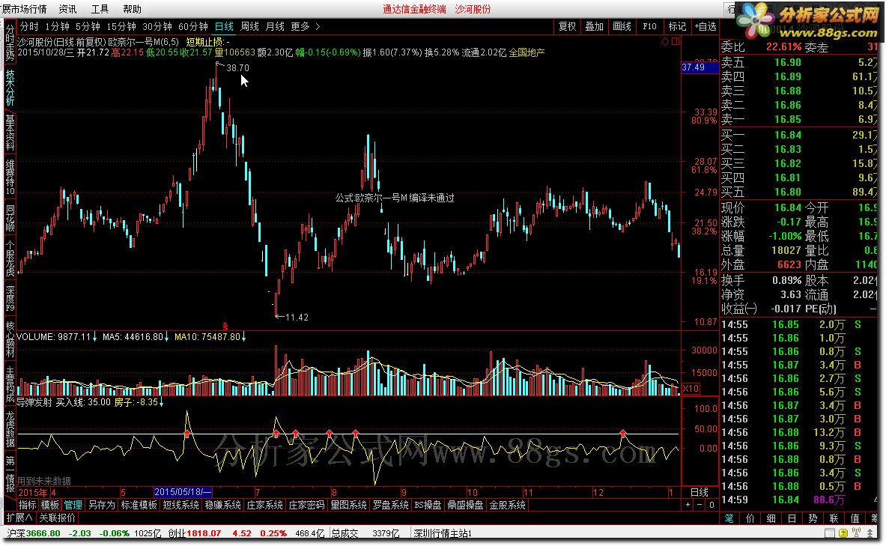Click the 关联报价 button
Viewport: 886px width, 546px height.
pyautogui.click(x=58, y=518)
